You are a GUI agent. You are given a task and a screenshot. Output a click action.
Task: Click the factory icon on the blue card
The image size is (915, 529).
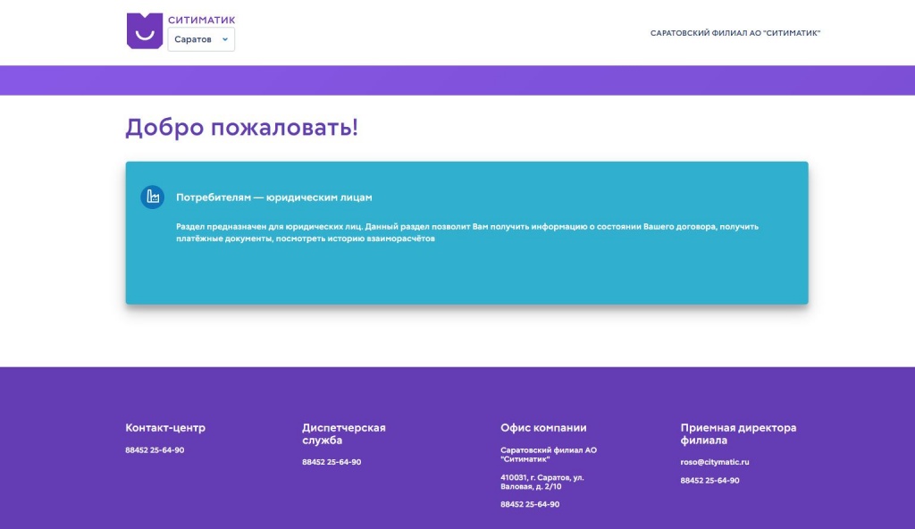153,197
